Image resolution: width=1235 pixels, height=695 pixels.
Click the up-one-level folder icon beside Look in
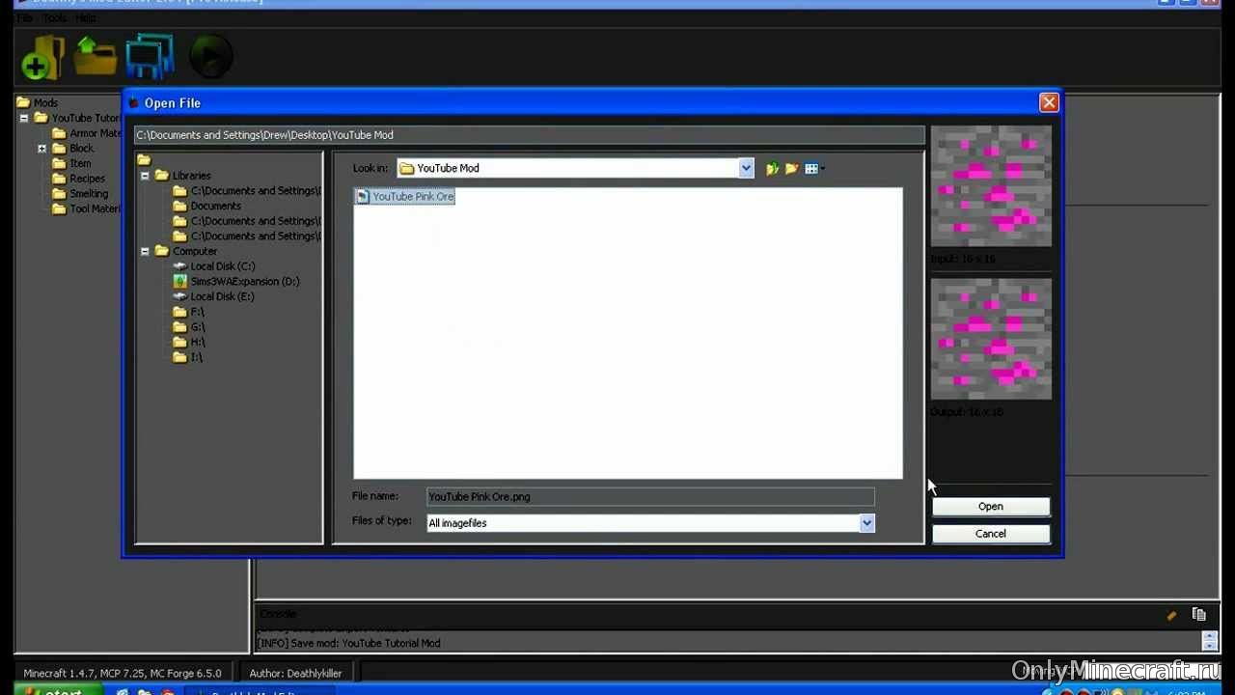coord(772,169)
